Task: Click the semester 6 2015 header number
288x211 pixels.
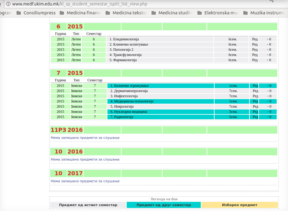Action: 58,27
